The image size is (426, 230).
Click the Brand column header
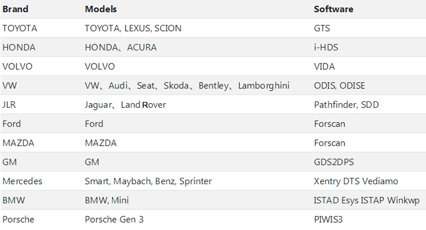click(15, 9)
